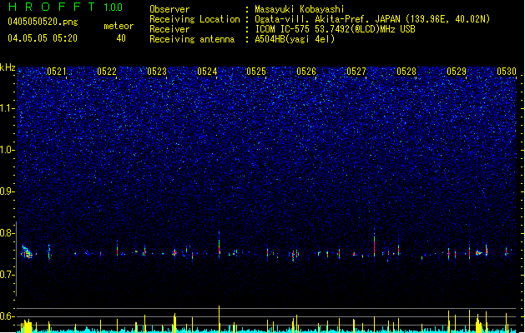Click the 0524 time marker
Screen dimensions: 525x333
[x=207, y=72]
